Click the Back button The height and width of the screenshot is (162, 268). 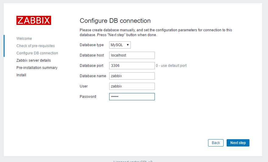216,143
